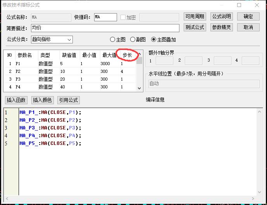
Task: Click the 简要描述 text field
Action: (x=105, y=28)
